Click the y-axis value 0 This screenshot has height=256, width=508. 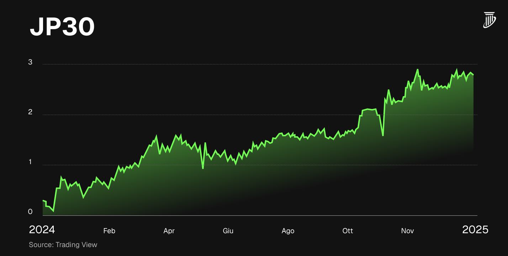[30, 212]
